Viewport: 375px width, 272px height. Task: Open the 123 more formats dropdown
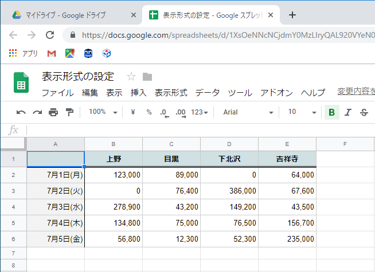click(200, 112)
